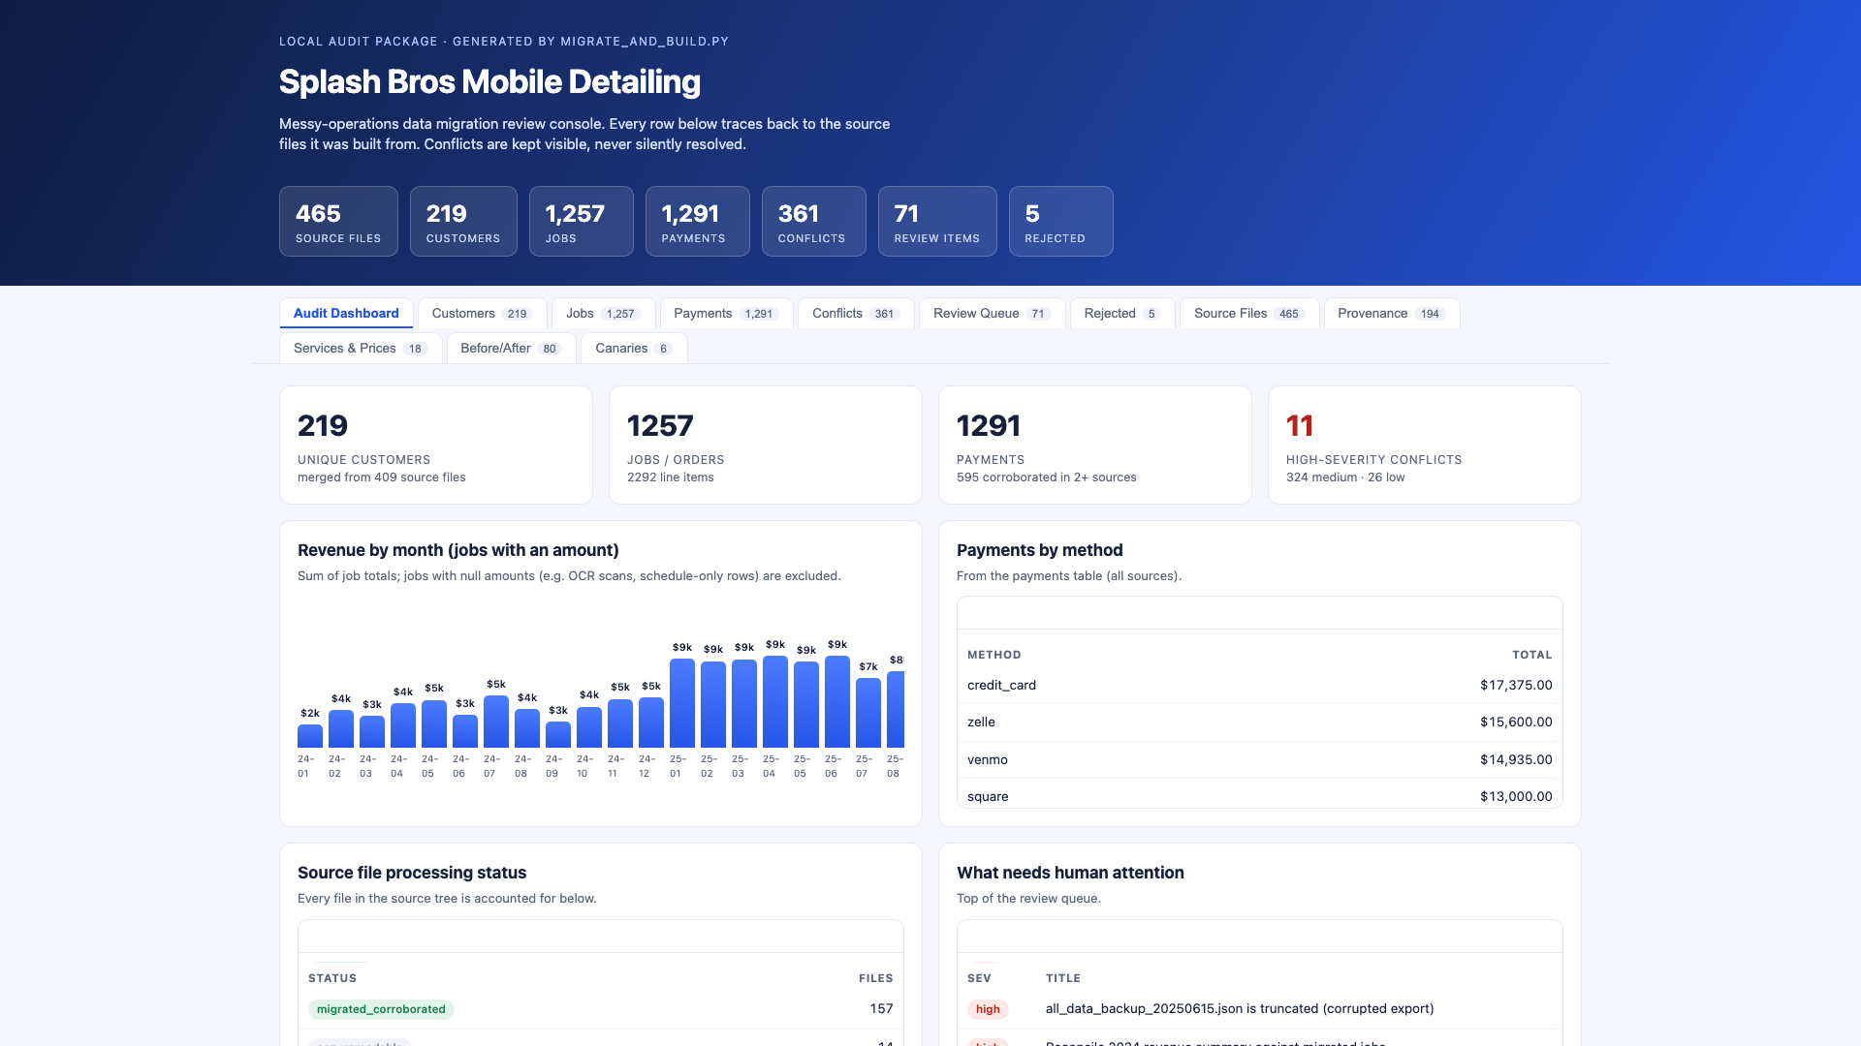This screenshot has height=1046, width=1861.
Task: Select the 1,257 Jobs header stat
Action: click(x=582, y=221)
